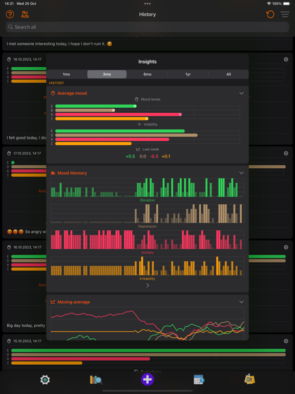Tap the three dots at screen top
Viewport: 295px width, 394px height.
point(147,4)
